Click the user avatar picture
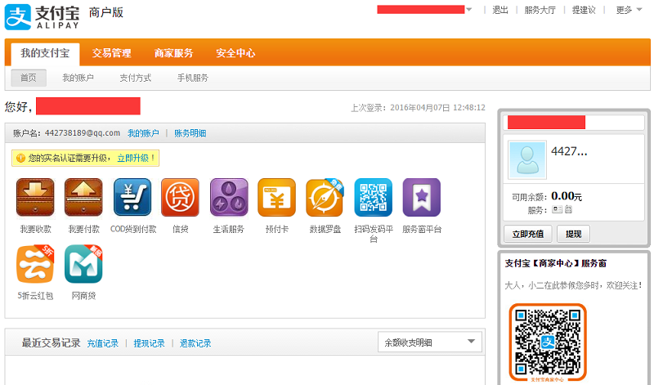Viewport: 654px width, 385px height. pyautogui.click(x=527, y=160)
